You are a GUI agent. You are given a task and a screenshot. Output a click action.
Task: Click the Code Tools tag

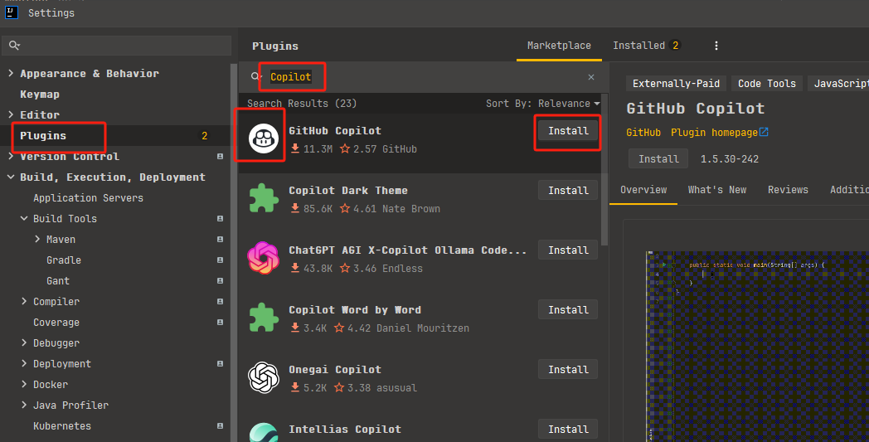[766, 84]
